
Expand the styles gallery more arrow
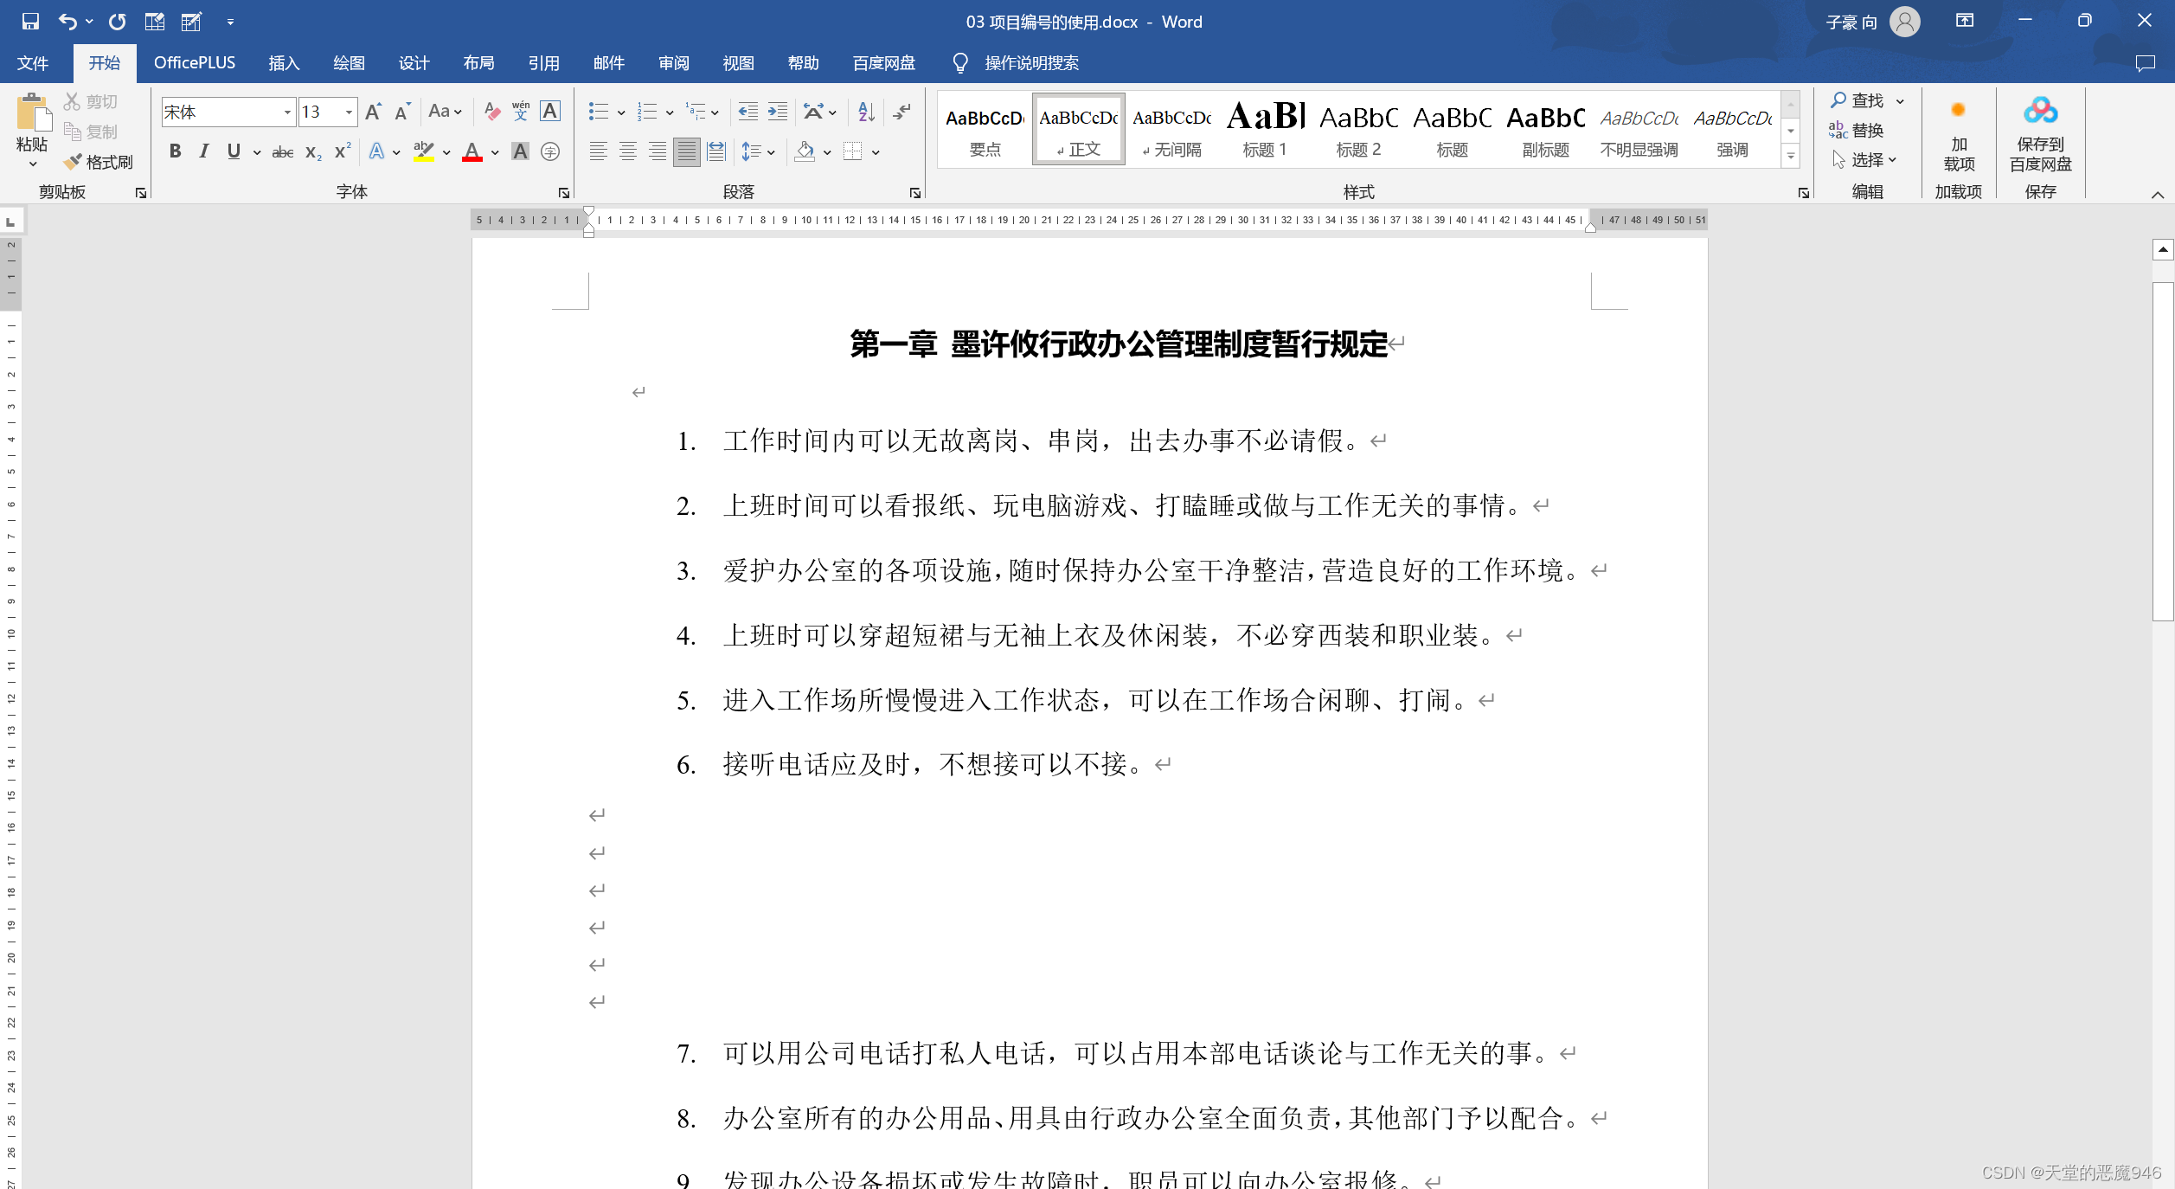(1791, 157)
